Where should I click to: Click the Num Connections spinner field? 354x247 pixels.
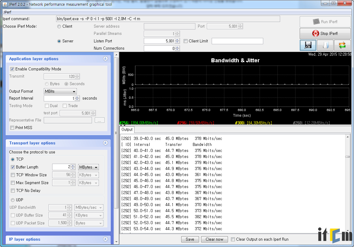coord(160,48)
